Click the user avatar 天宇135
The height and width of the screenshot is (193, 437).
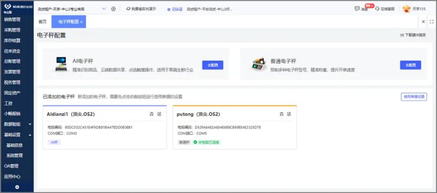click(x=406, y=8)
